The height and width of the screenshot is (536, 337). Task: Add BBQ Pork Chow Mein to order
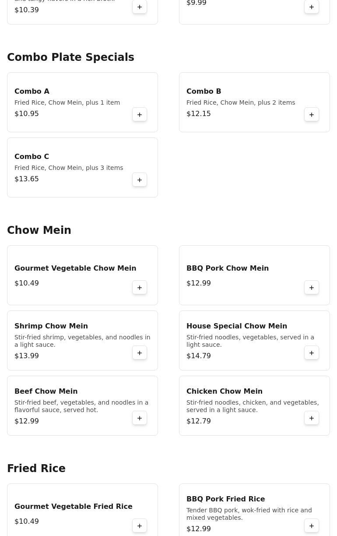pos(312,288)
